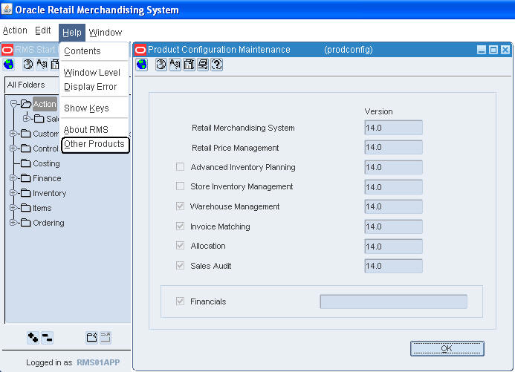Toggle Invoice Matching checkbox
The width and height of the screenshot is (515, 372).
coord(180,226)
